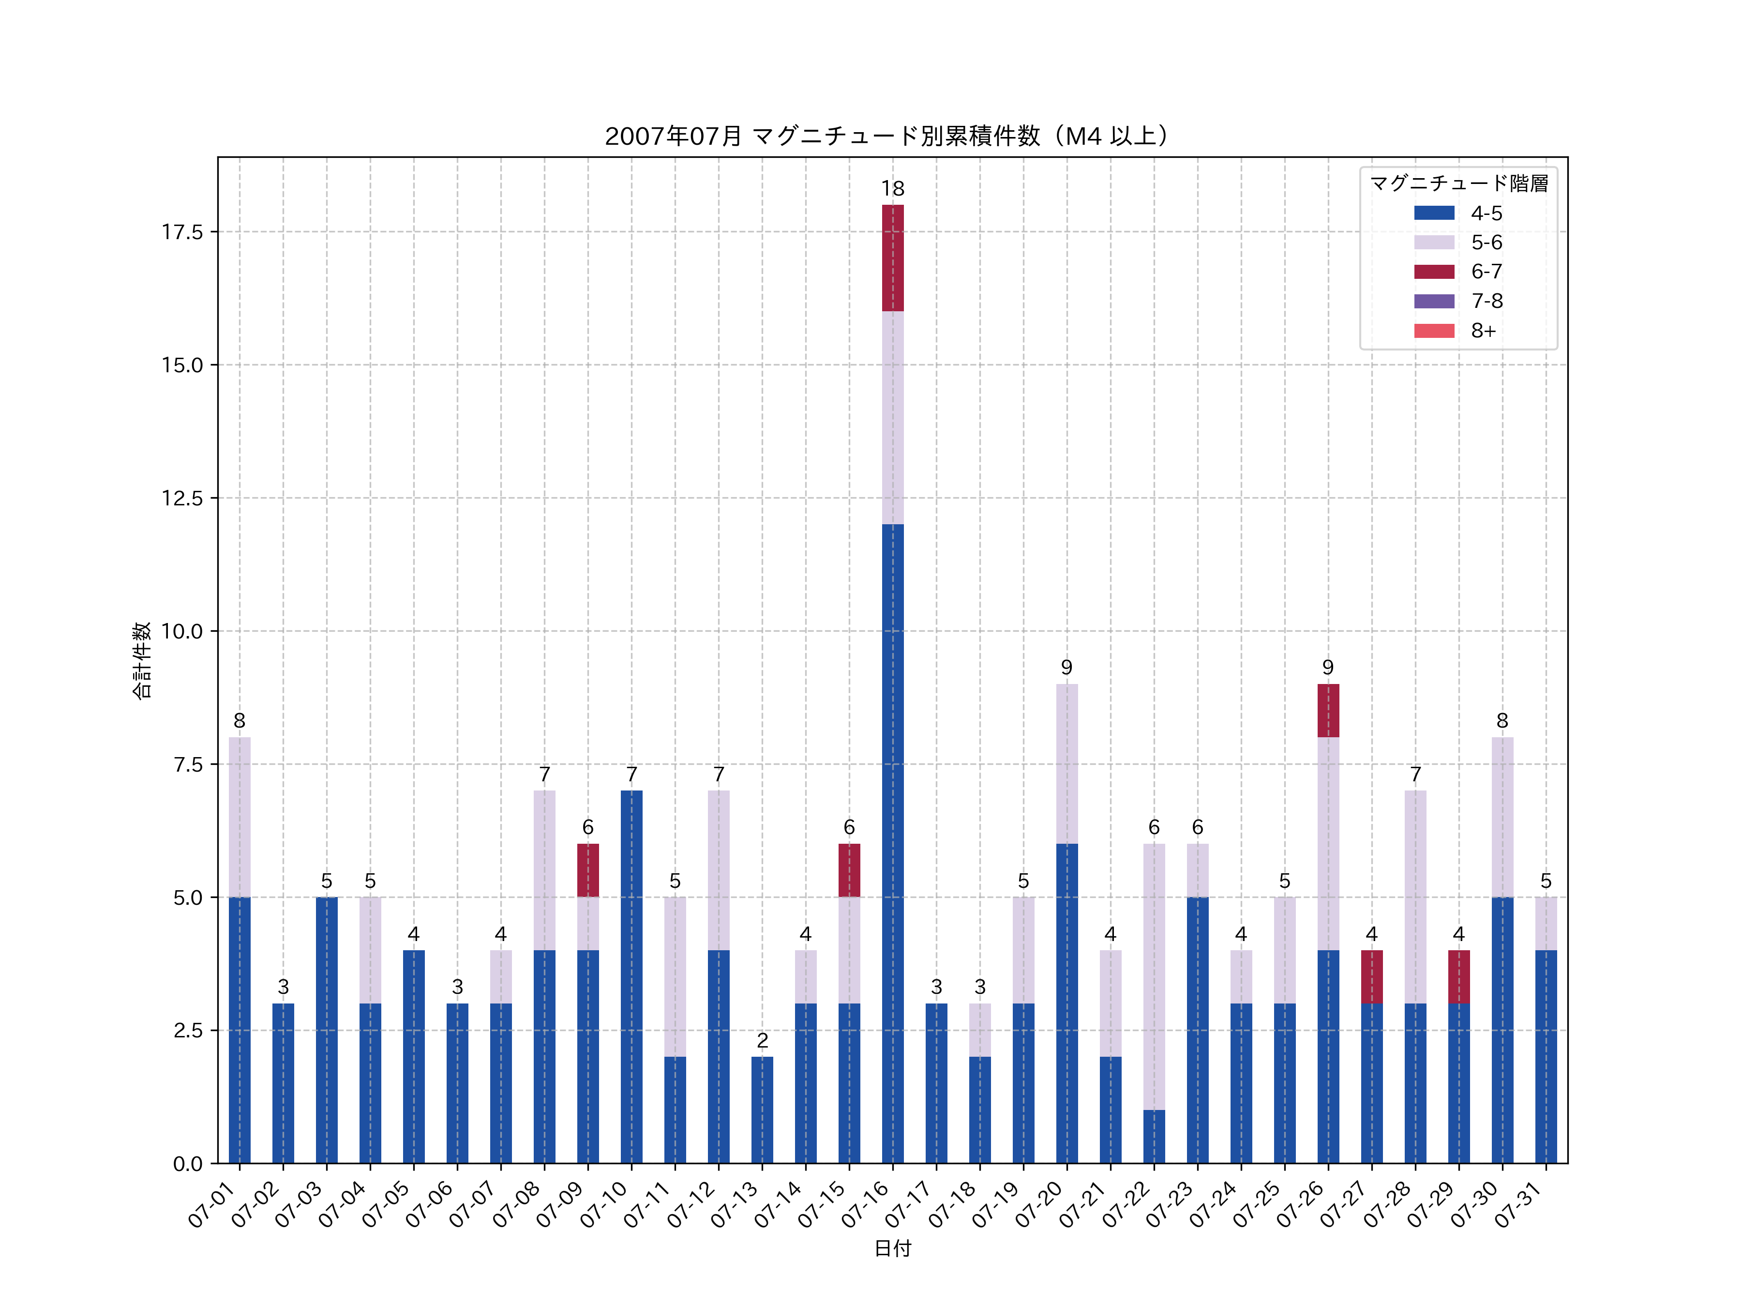Click the lavender segment of 07-22 bar
Image resolution: width=1742 pixels, height=1307 pixels.
tap(1154, 977)
